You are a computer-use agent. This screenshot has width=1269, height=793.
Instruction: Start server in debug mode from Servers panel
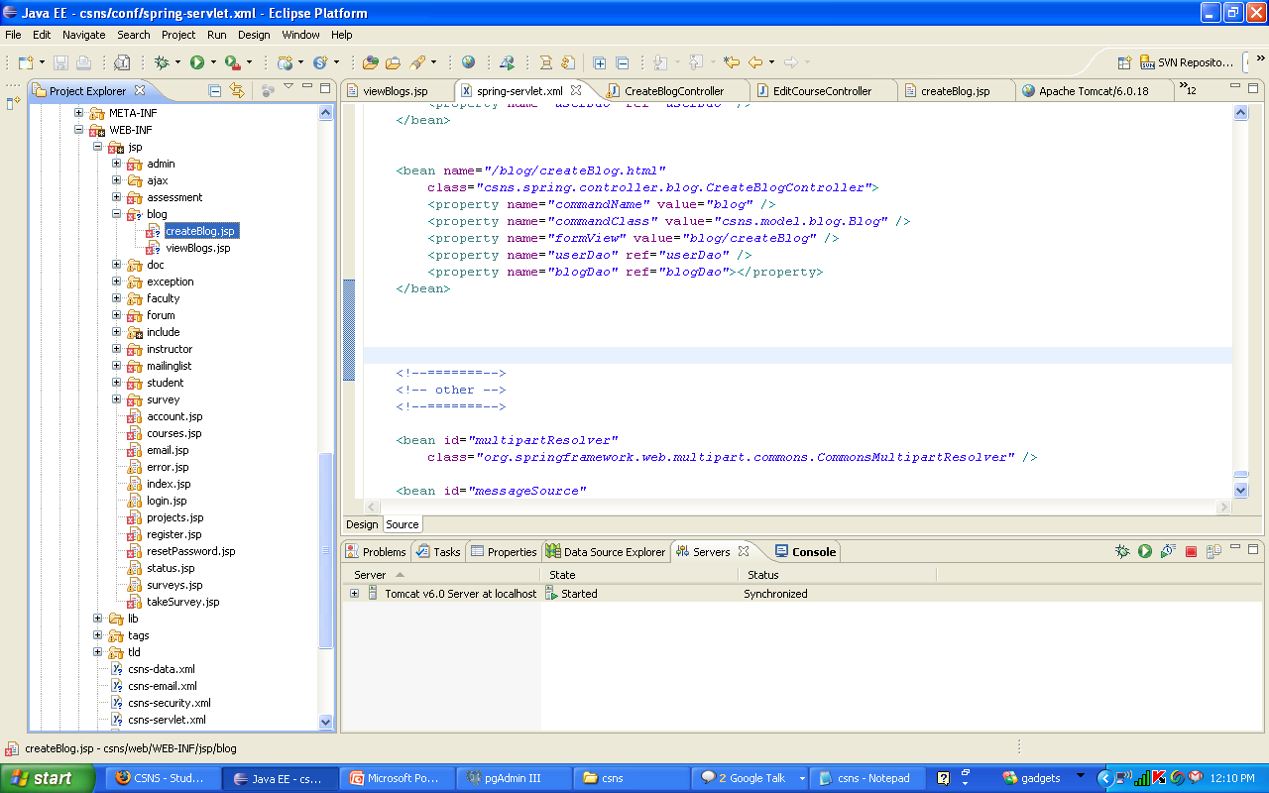1122,552
